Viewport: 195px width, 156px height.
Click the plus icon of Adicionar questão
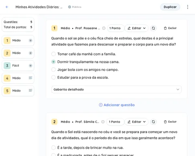101,105
